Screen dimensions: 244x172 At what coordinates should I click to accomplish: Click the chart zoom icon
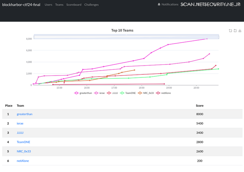(230, 31)
